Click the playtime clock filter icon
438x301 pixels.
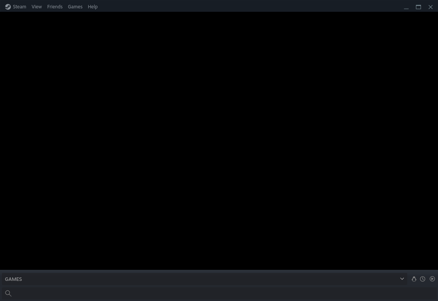(422, 279)
